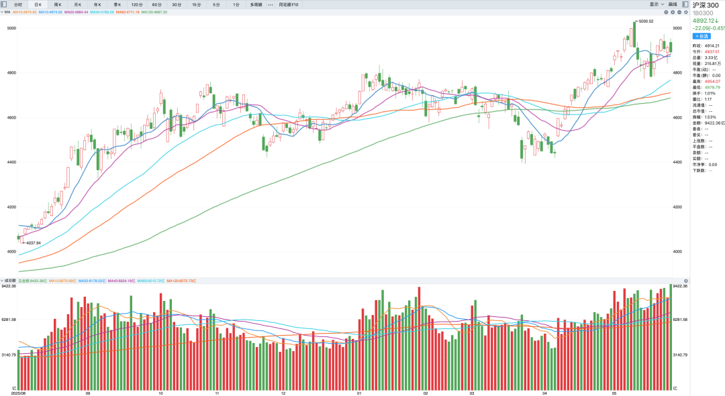
Task: Click the 振幅 1.53% value
Action: point(710,117)
